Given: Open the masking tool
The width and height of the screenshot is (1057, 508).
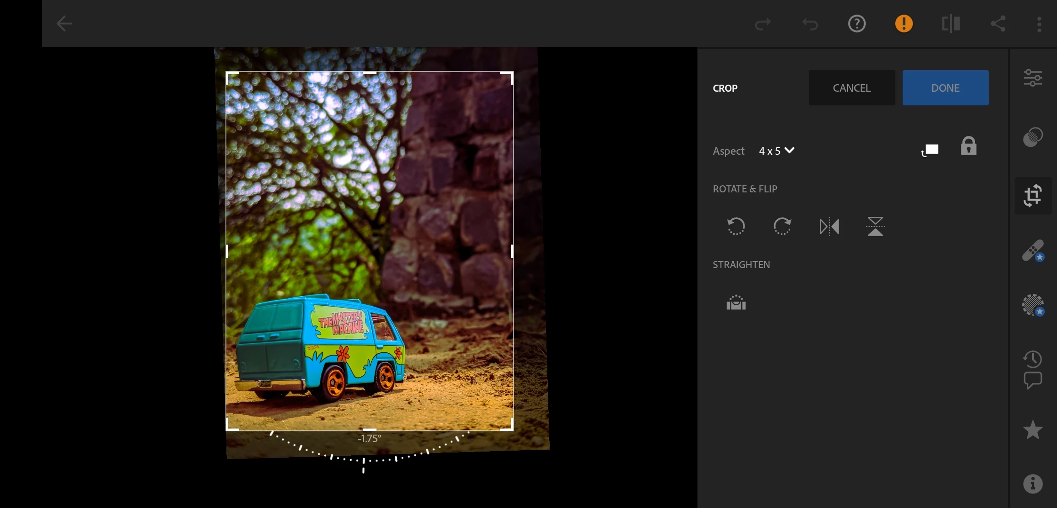Looking at the screenshot, I should 1033,305.
